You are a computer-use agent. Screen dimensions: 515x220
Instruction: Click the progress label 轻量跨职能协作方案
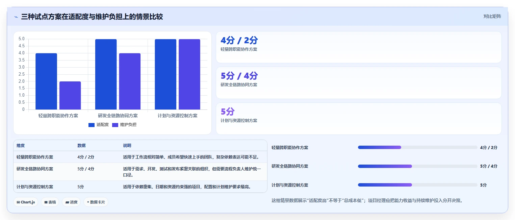[290, 148]
